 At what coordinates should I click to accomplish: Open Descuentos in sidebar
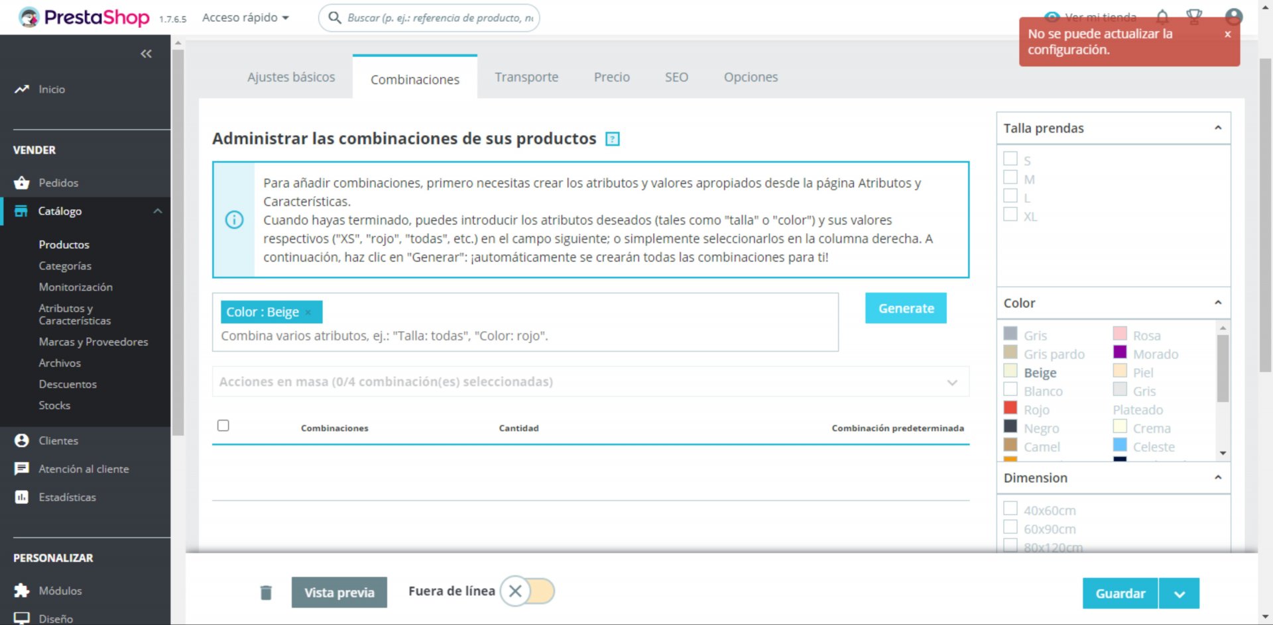(68, 384)
